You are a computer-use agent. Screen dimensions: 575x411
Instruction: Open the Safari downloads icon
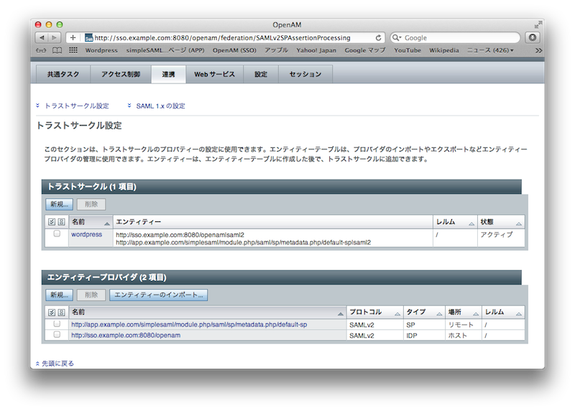click(x=533, y=37)
